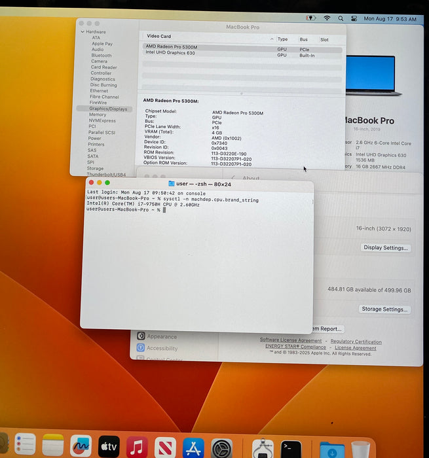Launch Freeform from the Dock
Image resolution: width=429 pixels, height=458 pixels.
pyautogui.click(x=81, y=446)
